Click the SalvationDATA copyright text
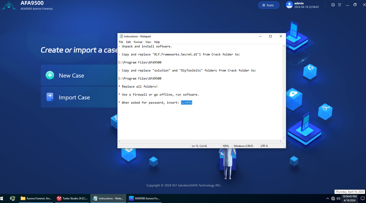The width and height of the screenshot is (366, 203). [184, 185]
